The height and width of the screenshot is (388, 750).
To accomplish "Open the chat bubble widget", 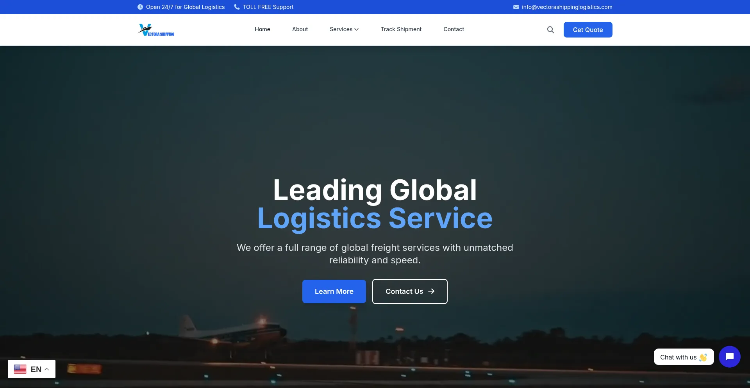I will pyautogui.click(x=729, y=357).
